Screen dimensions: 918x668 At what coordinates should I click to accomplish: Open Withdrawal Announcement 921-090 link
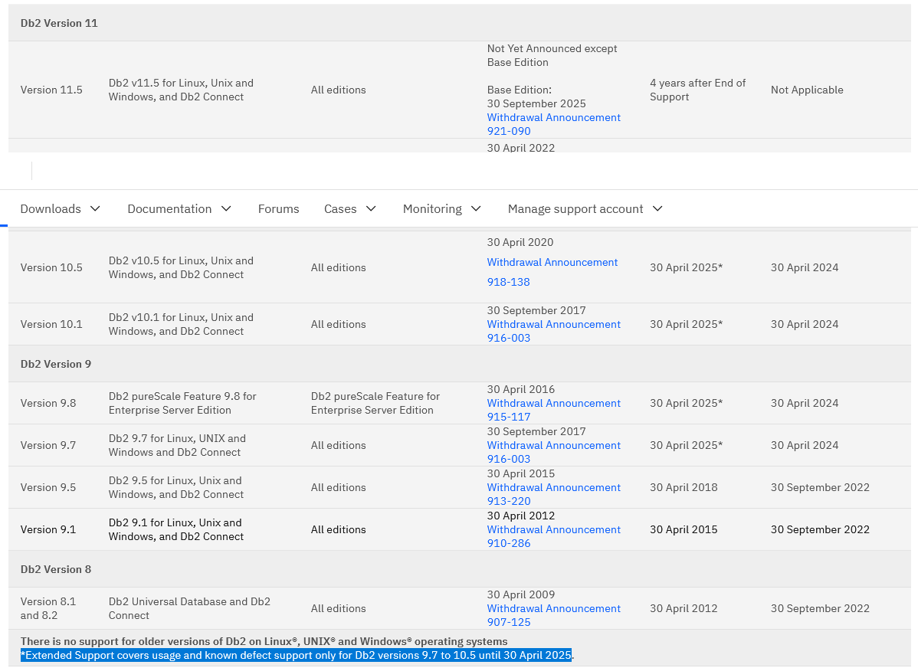click(x=553, y=124)
